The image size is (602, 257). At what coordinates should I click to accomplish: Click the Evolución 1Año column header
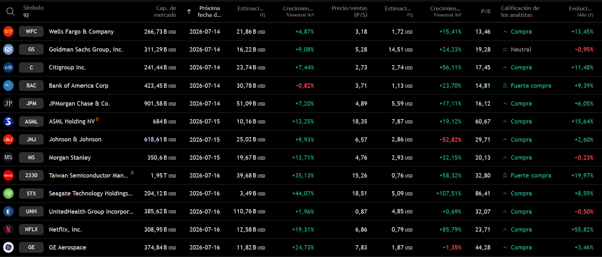pos(581,11)
